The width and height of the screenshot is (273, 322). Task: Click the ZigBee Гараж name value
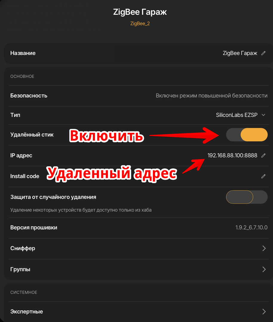pos(240,53)
